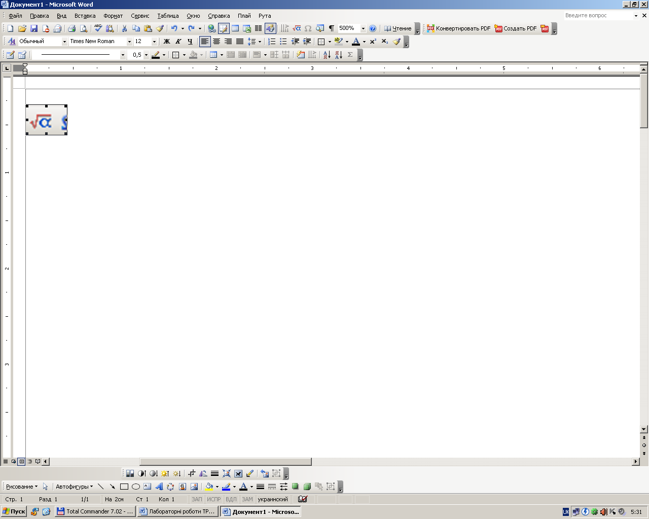The height and width of the screenshot is (519, 649).
Task: Toggle bold formatting
Action: pyautogui.click(x=166, y=42)
